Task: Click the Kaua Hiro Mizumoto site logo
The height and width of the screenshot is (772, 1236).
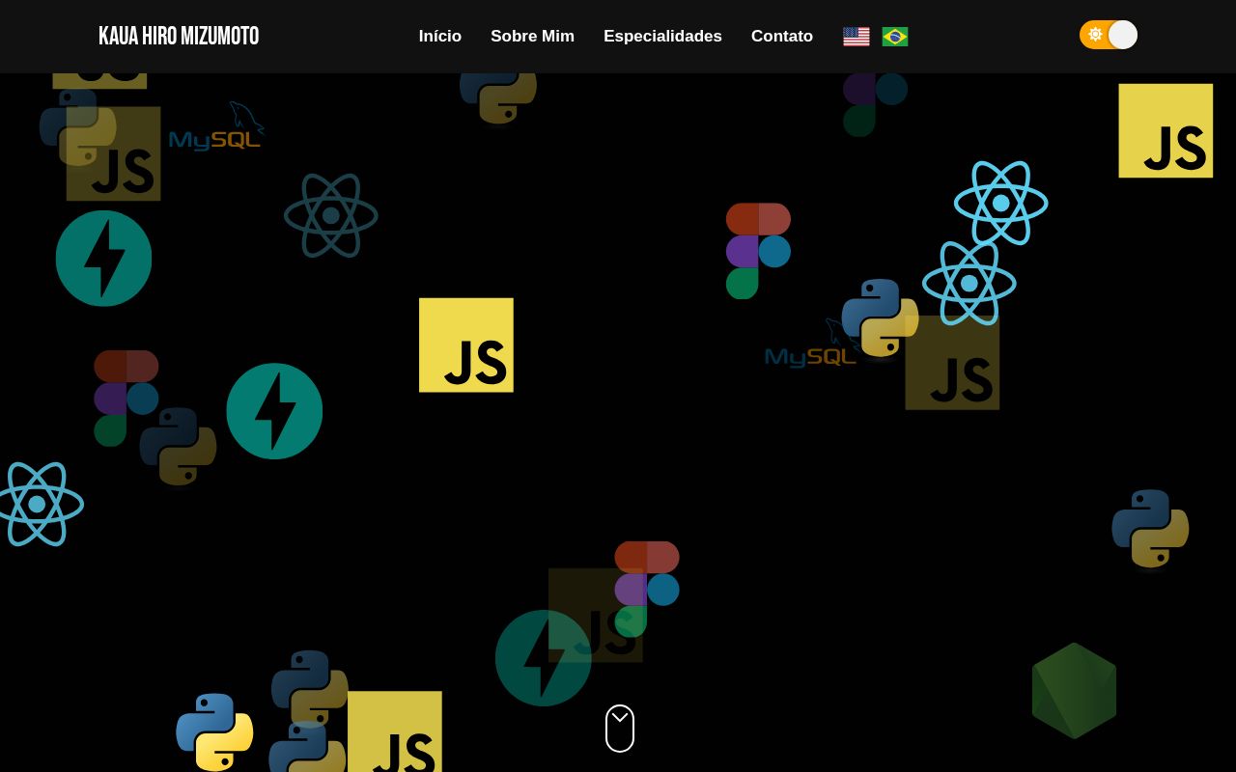Action: click(x=179, y=36)
